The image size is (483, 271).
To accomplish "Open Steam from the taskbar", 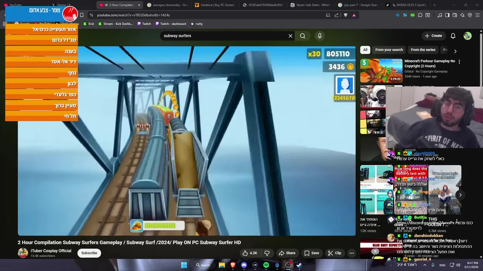I will coord(299,265).
